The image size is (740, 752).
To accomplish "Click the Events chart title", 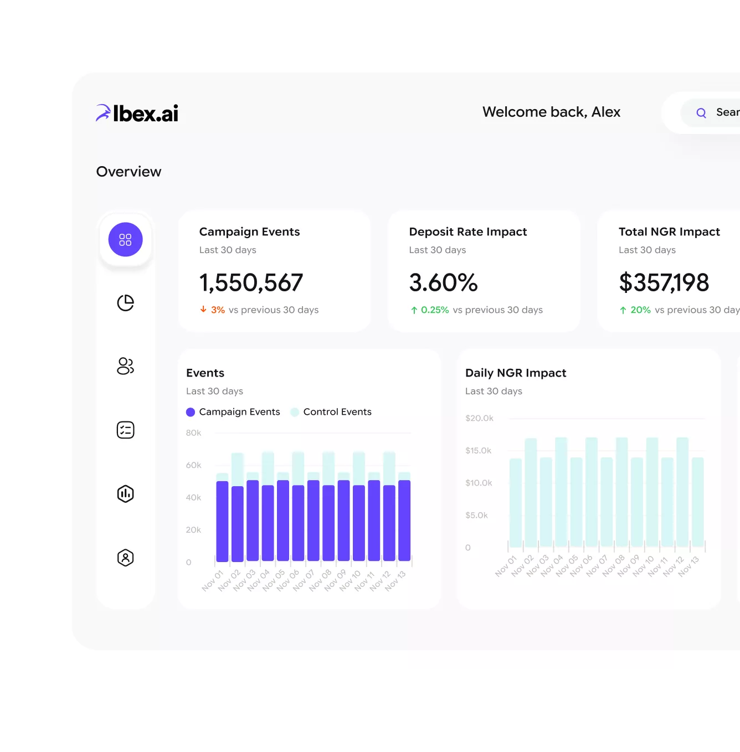I will 205,373.
